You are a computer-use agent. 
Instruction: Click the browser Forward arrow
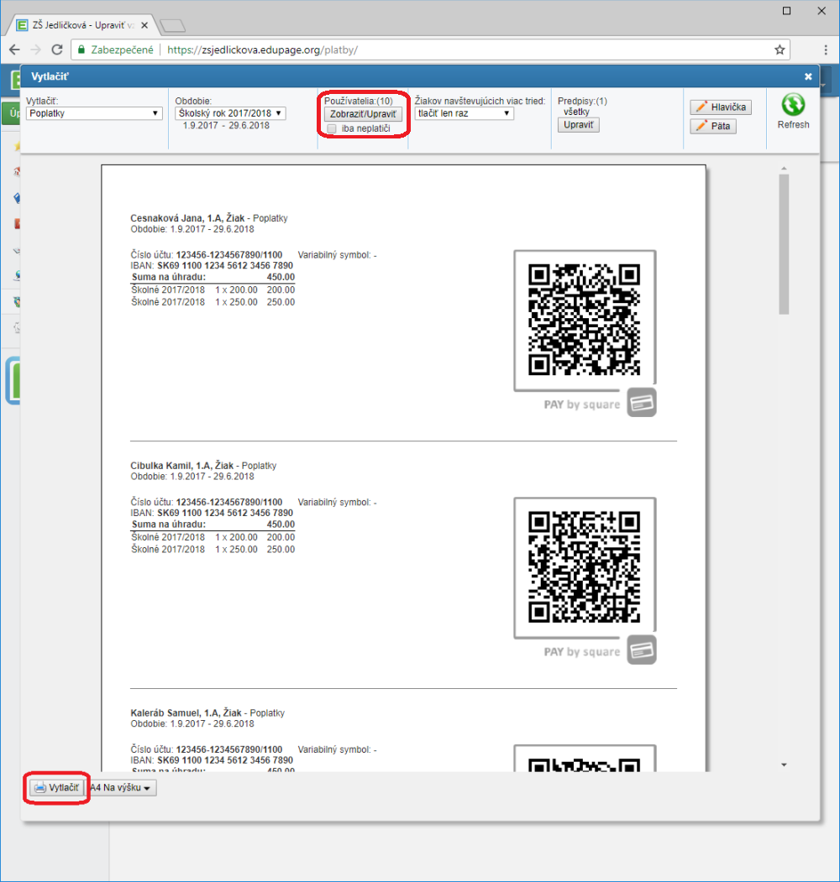coord(35,50)
